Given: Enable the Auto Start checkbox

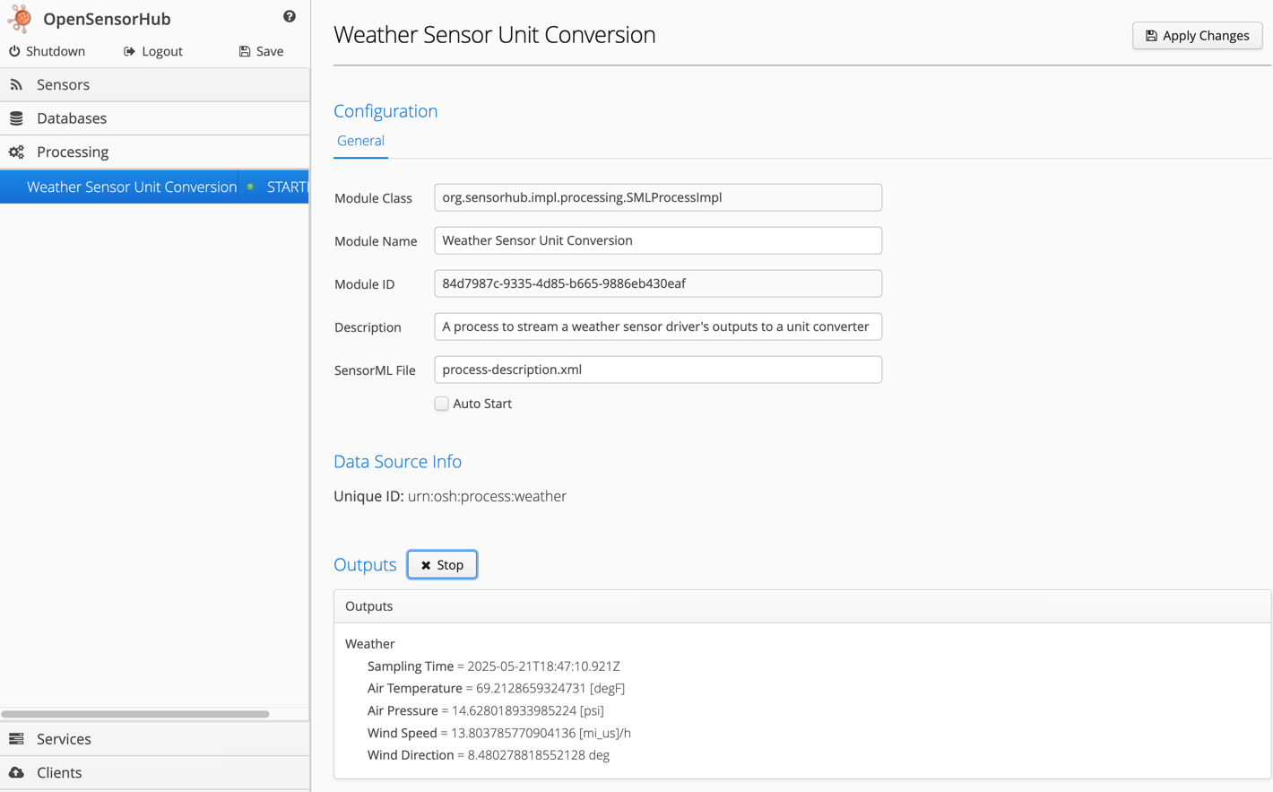Looking at the screenshot, I should point(442,404).
